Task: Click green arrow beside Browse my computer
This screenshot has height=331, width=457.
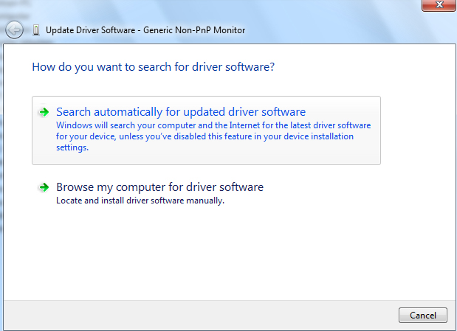Action: [44, 187]
